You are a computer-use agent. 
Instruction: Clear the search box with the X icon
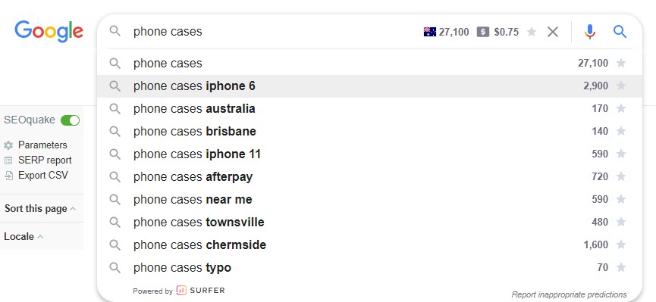point(553,32)
